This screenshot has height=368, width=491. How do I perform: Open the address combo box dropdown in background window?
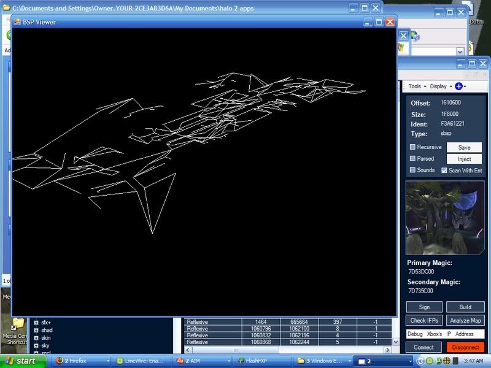point(460,52)
